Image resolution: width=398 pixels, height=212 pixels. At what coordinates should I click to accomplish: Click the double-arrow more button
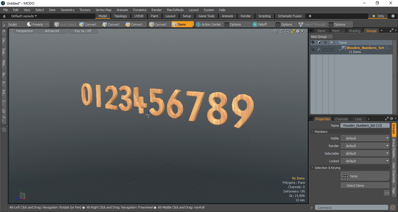click(x=387, y=193)
